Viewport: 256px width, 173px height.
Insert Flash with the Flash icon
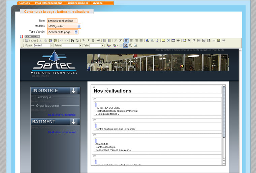click(168, 40)
